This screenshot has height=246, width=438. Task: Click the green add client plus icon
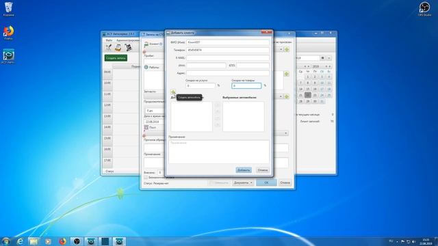(287, 49)
